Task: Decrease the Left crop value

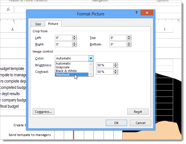Action: pyautogui.click(x=74, y=39)
